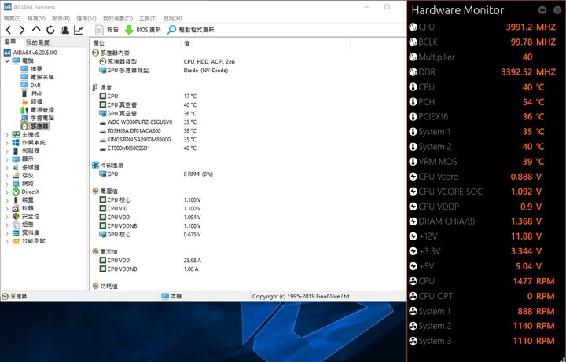Click the System 3 1110 RPM row
566x362 pixels.
pyautogui.click(x=482, y=341)
